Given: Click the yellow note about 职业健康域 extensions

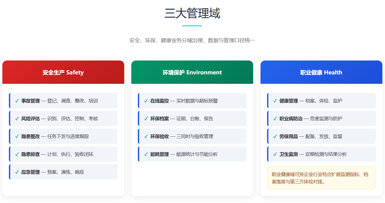Looking at the screenshot, I should coord(321,178).
